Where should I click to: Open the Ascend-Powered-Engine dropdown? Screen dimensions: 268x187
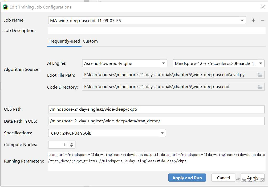tap(163, 63)
